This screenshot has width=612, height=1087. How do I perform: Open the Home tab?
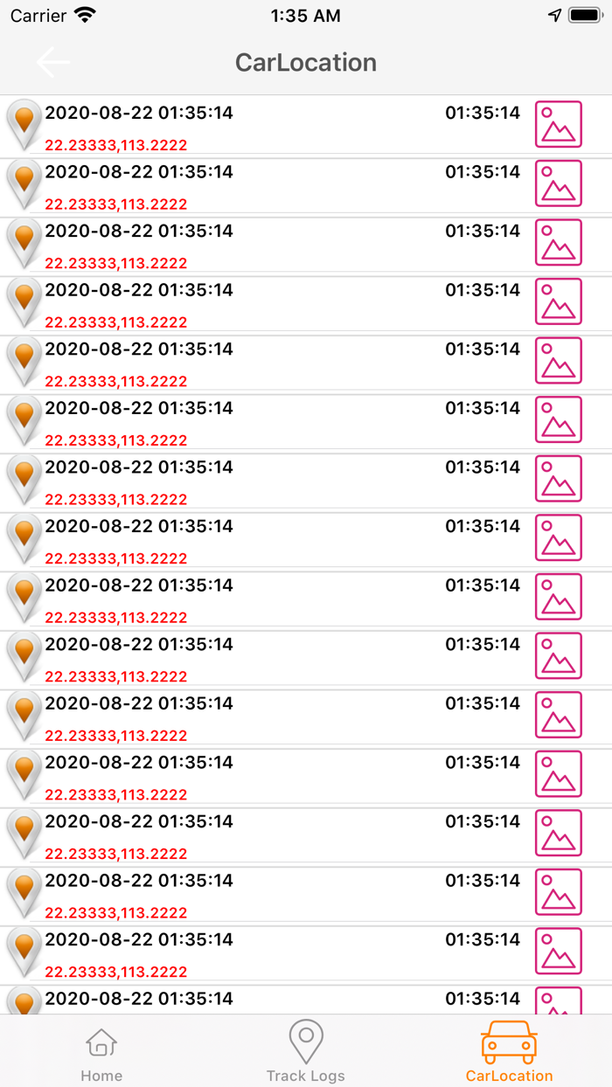(x=101, y=1051)
